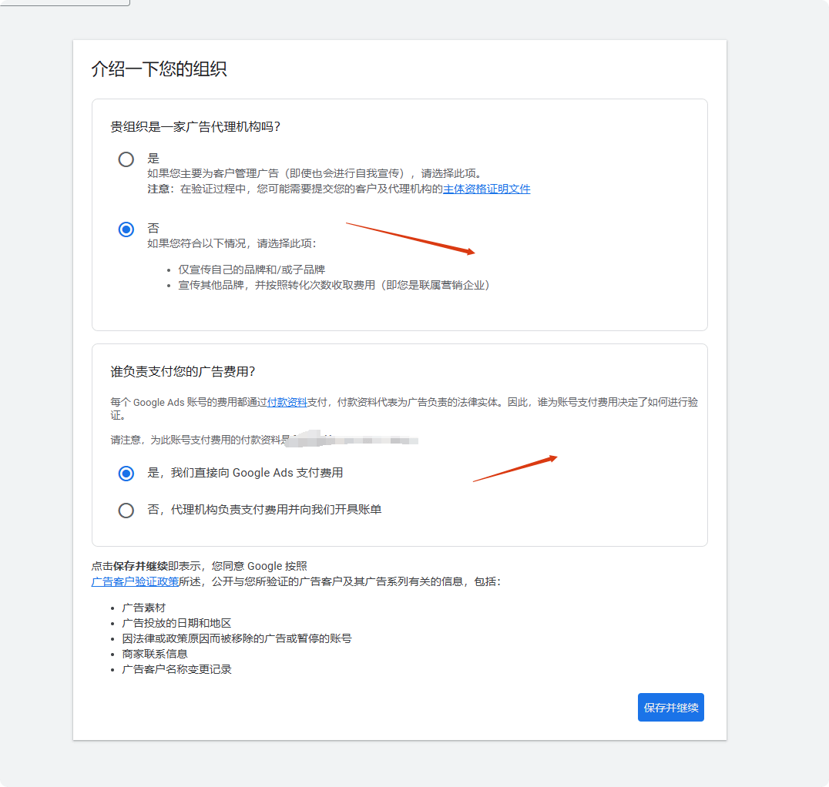
Task: Choose 否，代理机构负责支付费用并向我们开具账单 option
Action: tap(126, 510)
